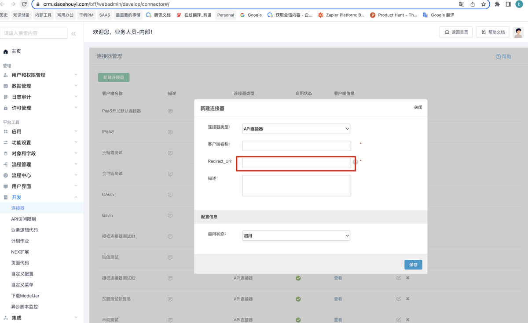528x323 pixels.
Task: Click edit icon for 授权连接器测试02 row
Action: [x=399, y=278]
